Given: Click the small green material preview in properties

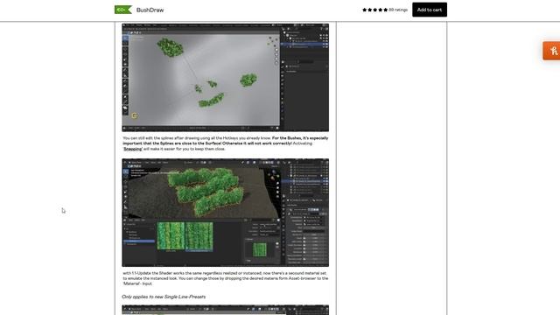Looking at the screenshot, I should [260, 249].
